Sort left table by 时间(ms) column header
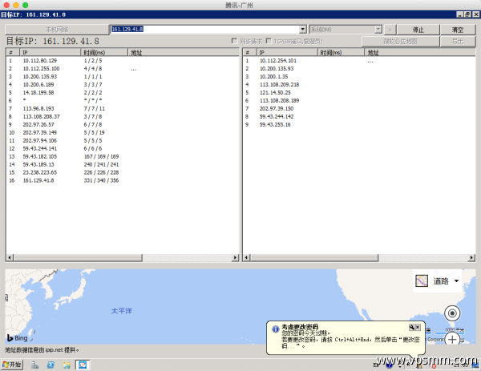 (x=104, y=52)
